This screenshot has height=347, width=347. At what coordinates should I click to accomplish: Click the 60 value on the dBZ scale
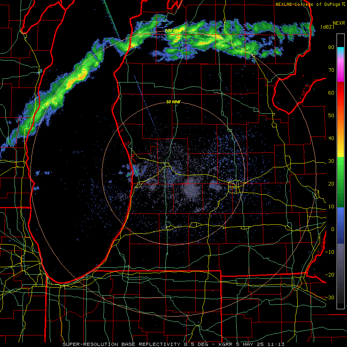point(331,93)
